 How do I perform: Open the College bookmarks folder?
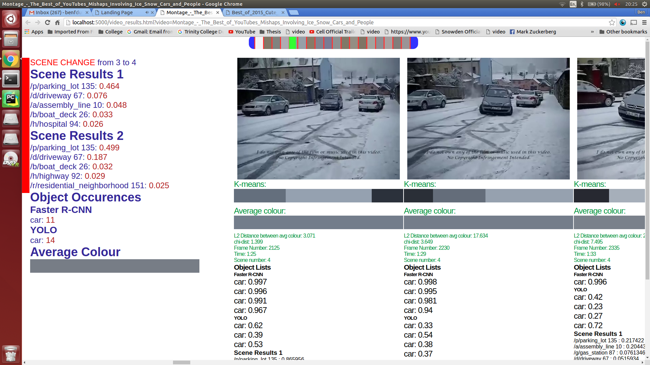[110, 32]
